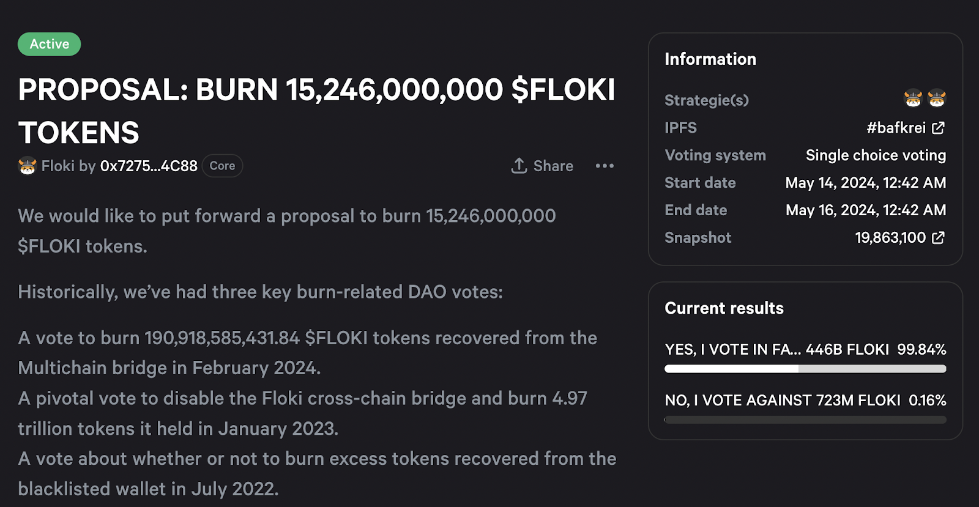979x507 pixels.
Task: Click the three-dot more options icon
Action: tap(605, 166)
